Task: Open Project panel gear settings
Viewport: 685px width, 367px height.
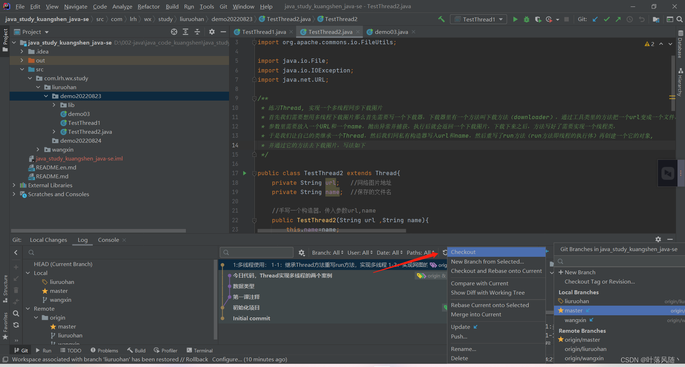Action: pos(212,32)
